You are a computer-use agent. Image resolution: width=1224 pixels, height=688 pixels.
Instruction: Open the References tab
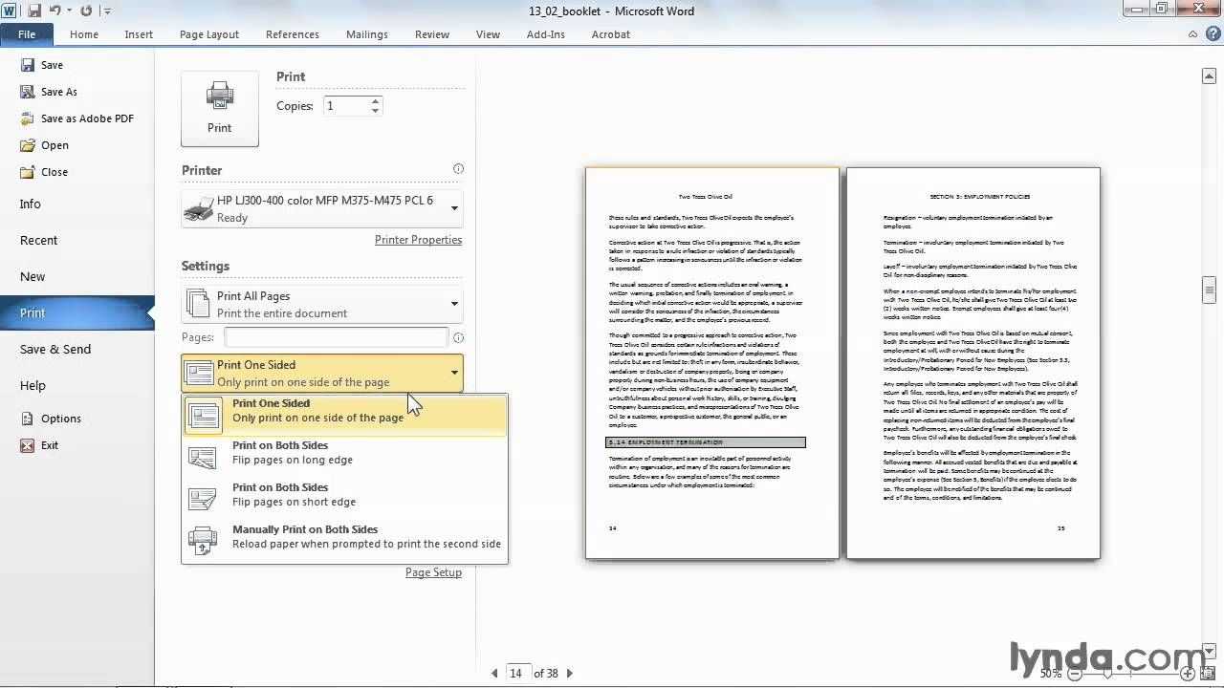pos(293,34)
